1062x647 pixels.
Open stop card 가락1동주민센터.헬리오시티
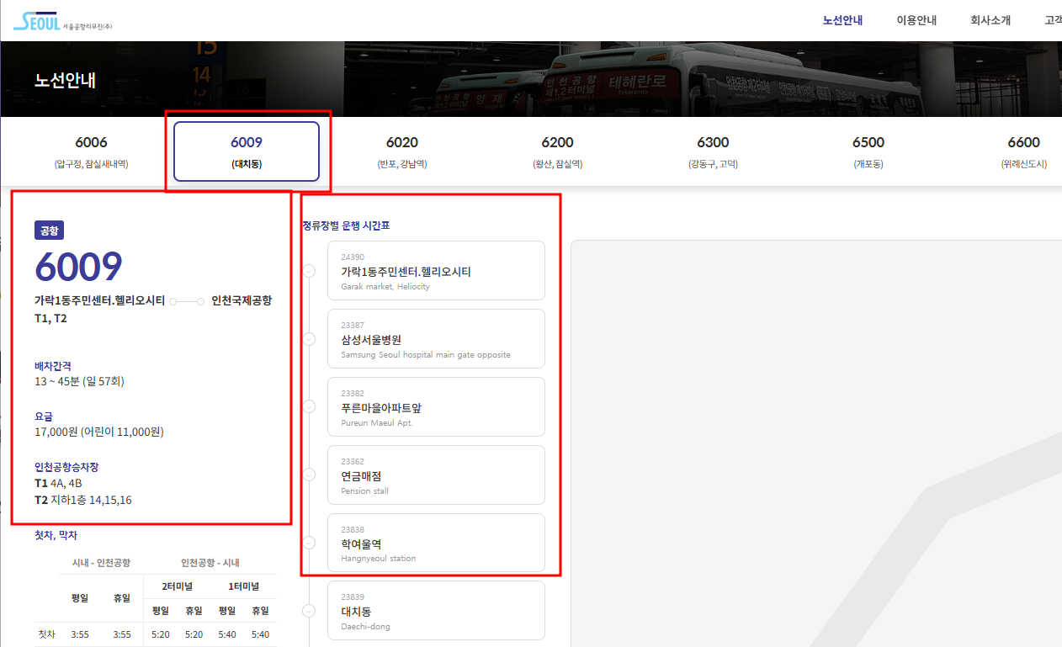click(x=436, y=270)
